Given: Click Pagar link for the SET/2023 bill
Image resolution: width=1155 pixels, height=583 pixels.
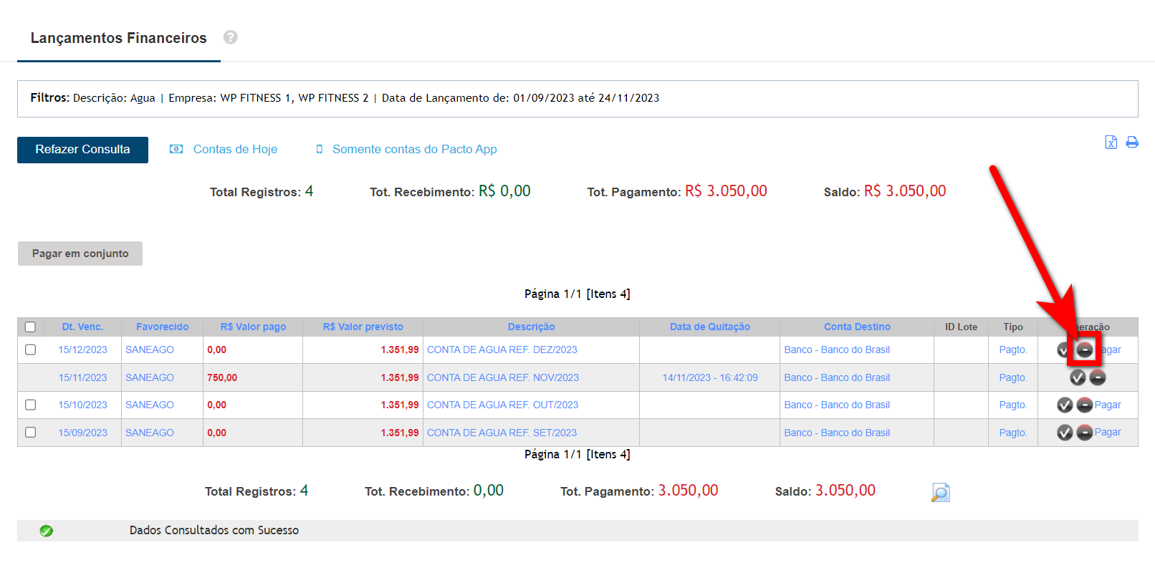Looking at the screenshot, I should pos(1108,432).
